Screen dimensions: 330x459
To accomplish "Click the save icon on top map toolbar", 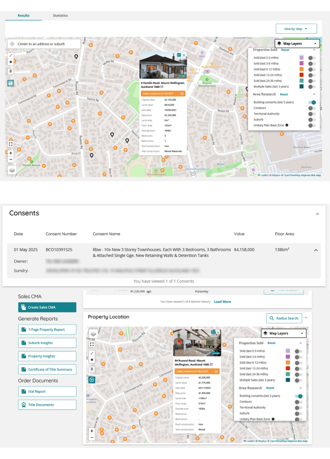I will pyautogui.click(x=10, y=83).
